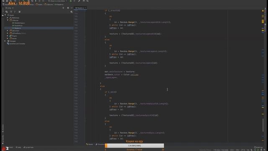The width and height of the screenshot is (268, 151).
Task: Click the first Explorer toolbar icon below Unity
Action: (7, 12)
